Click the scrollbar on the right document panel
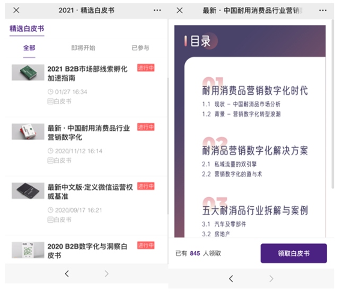The width and height of the screenshot is (343, 293). coord(332,106)
